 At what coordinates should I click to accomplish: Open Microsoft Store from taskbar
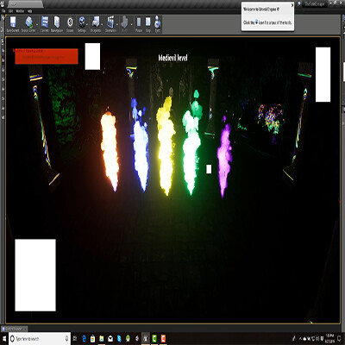pyautogui.click(x=92, y=339)
